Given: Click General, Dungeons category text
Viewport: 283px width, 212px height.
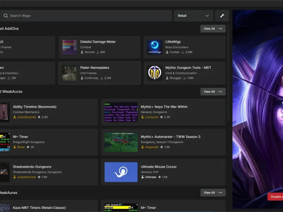Looking at the screenshot, I should 154,112.
